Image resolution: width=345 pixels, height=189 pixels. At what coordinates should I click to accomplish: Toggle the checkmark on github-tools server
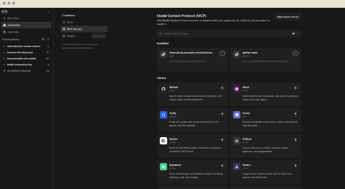pos(295,53)
